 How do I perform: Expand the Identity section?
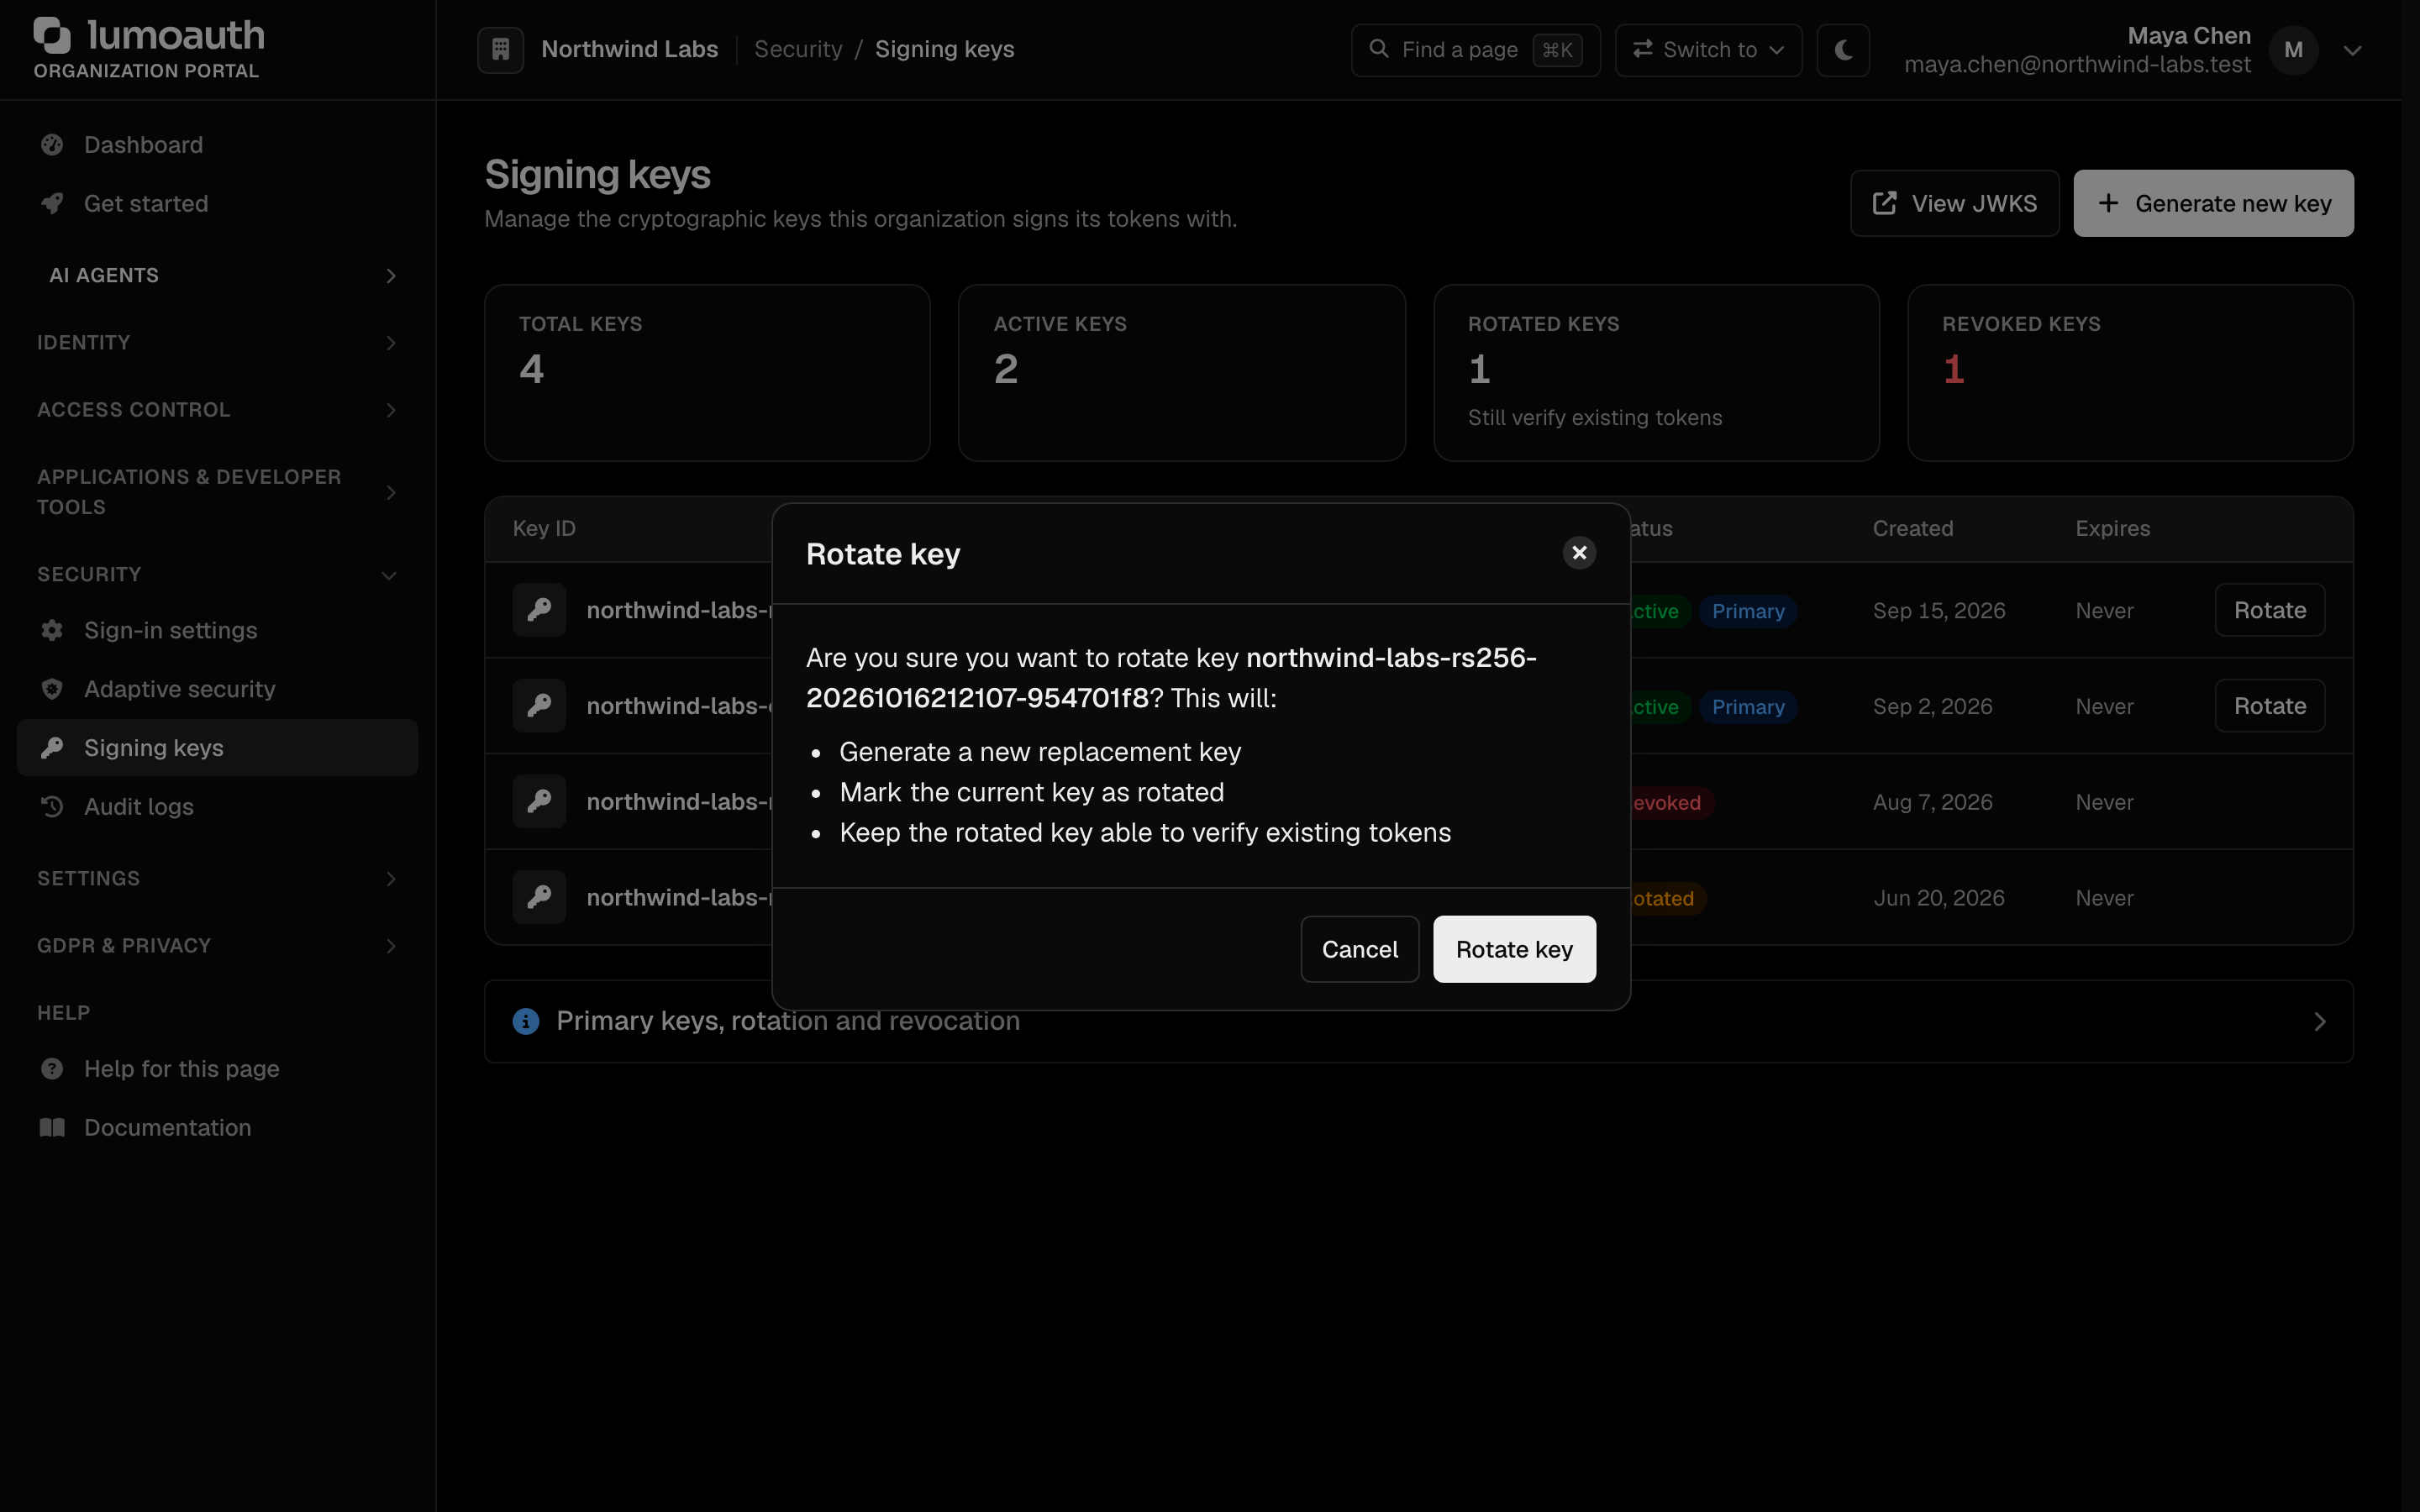click(217, 343)
